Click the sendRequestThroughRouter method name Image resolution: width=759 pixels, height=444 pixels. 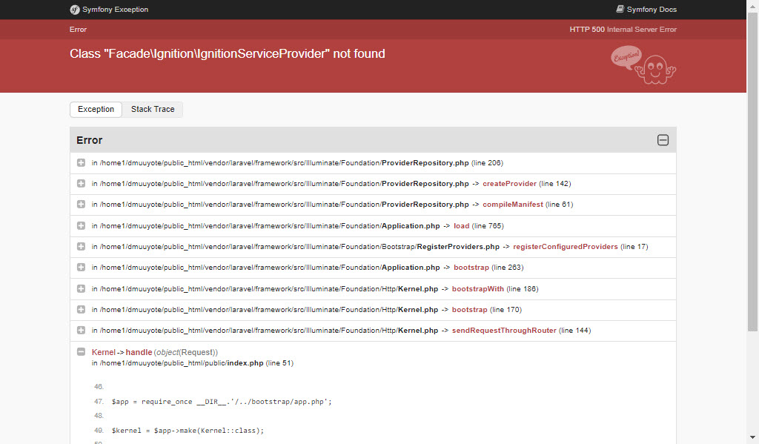pyautogui.click(x=504, y=330)
